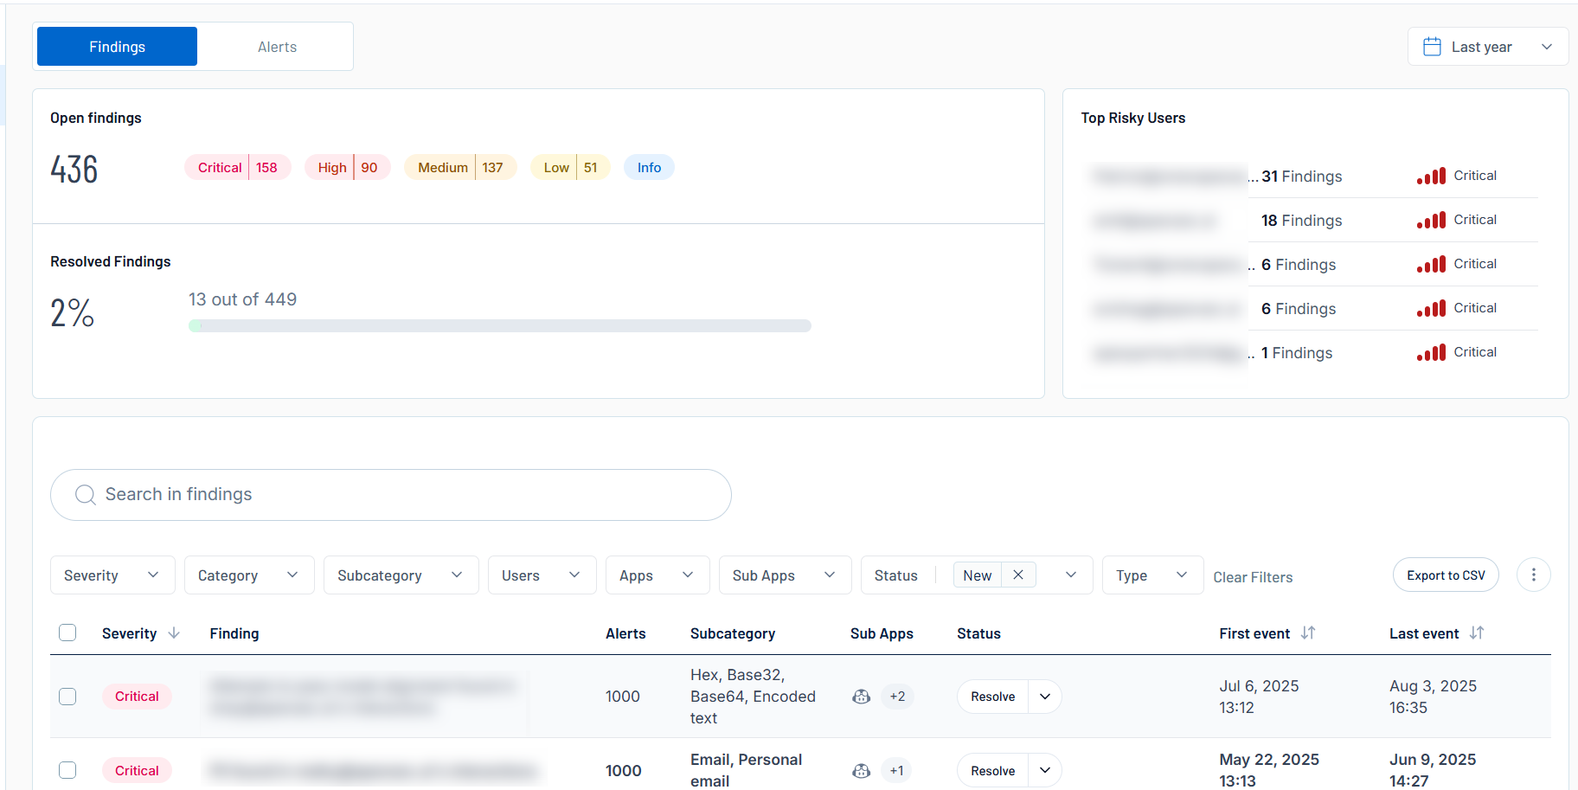Screen dimensions: 1578x790
Task: Remove the New status filter tag
Action: click(1018, 575)
